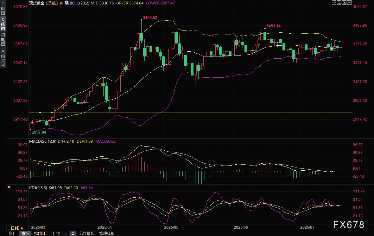
Task: Switch to template 1
Action: point(66,233)
